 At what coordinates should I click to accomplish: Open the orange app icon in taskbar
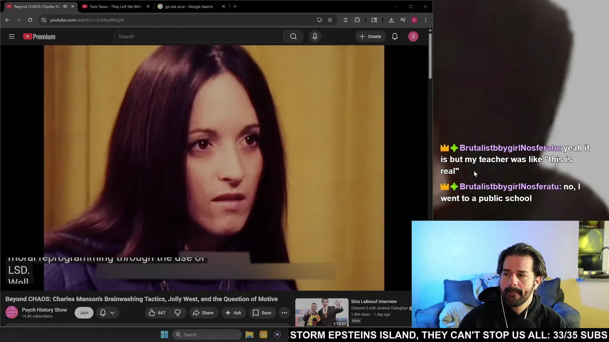point(263,334)
